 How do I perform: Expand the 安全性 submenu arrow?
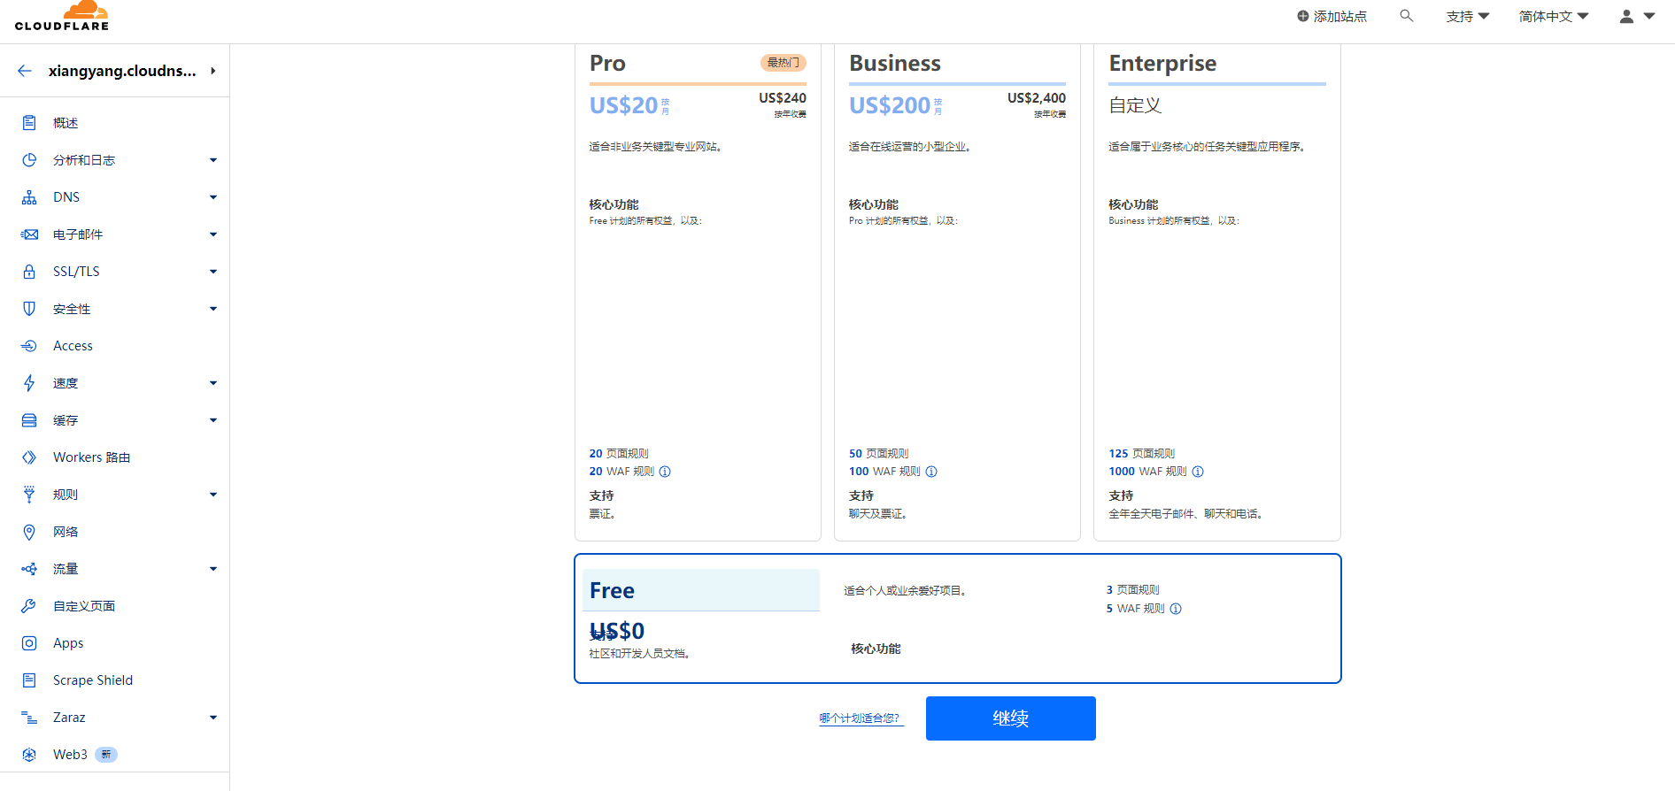pos(213,309)
